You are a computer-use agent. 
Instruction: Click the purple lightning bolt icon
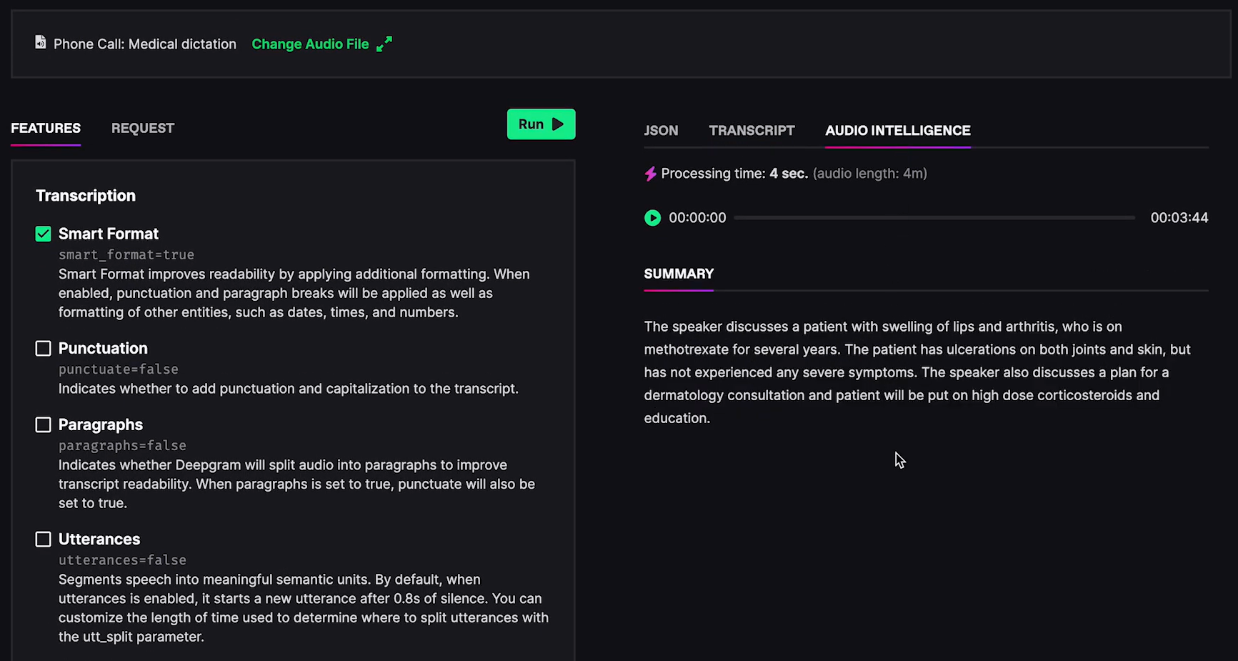650,174
